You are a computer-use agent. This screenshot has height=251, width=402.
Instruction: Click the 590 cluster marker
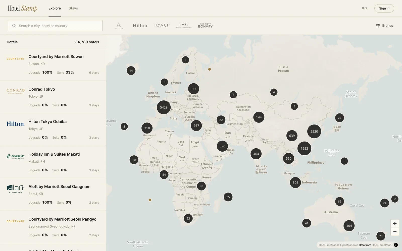pyautogui.click(x=222, y=146)
